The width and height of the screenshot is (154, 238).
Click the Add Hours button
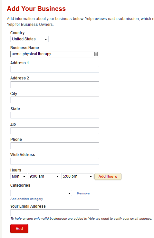click(108, 176)
